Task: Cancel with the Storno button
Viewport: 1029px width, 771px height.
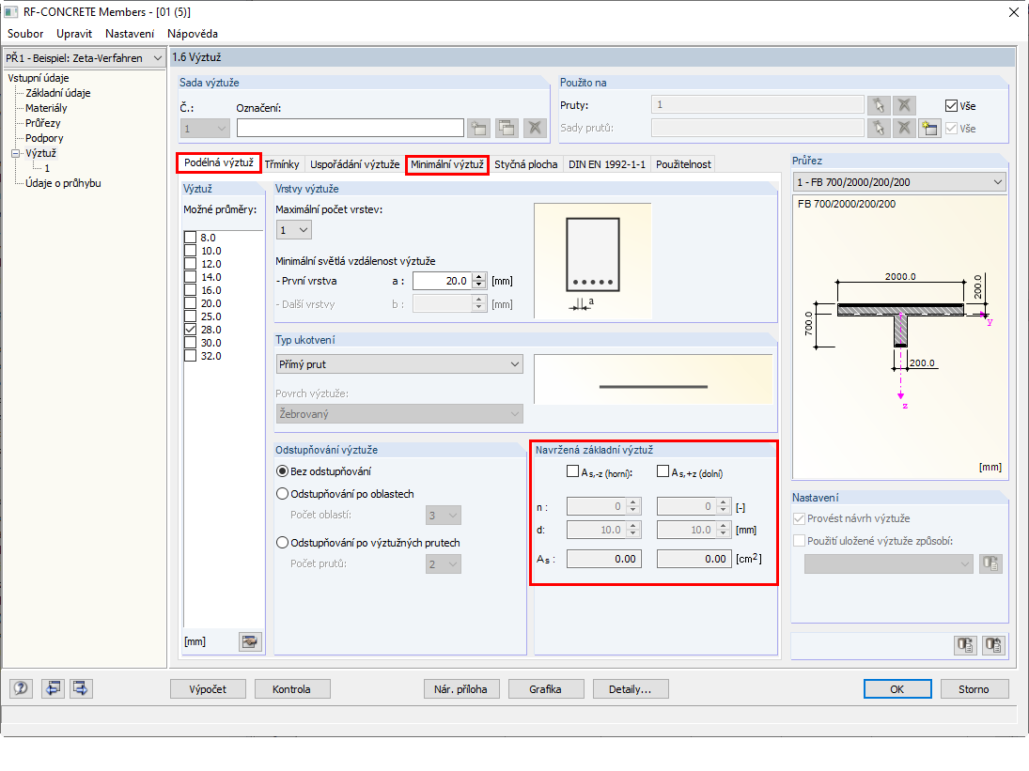Action: (x=974, y=689)
